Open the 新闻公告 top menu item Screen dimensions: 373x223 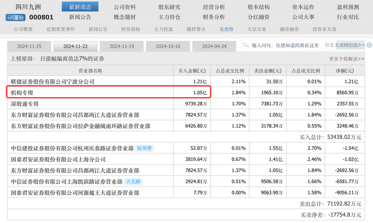[x=80, y=17]
